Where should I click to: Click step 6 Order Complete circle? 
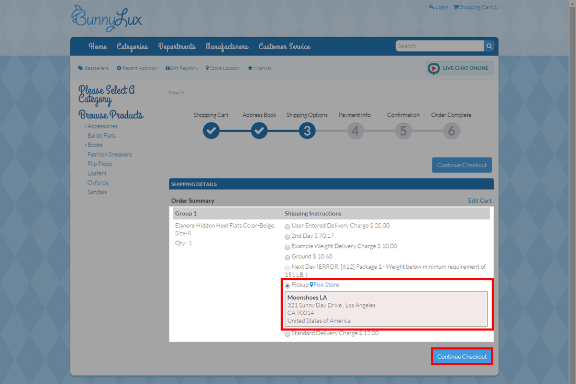451,131
